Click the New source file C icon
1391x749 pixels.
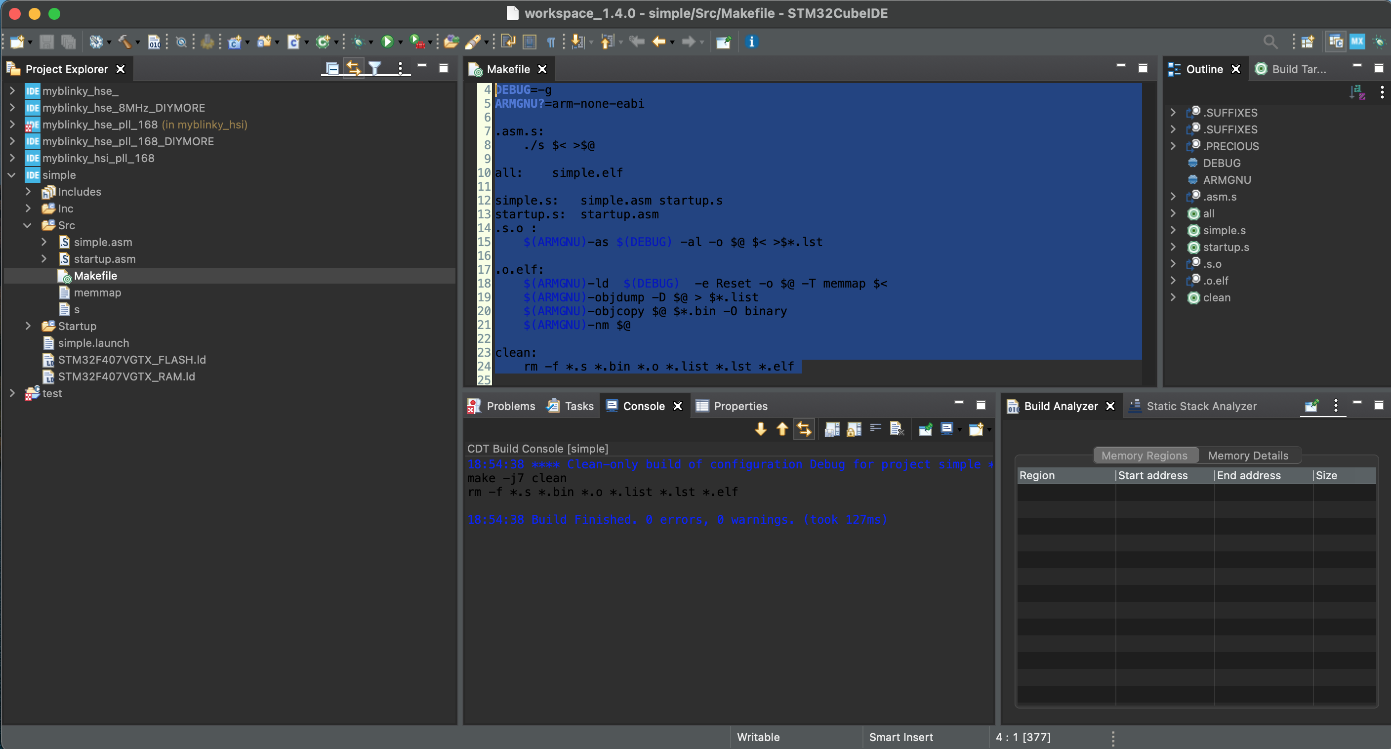(294, 42)
